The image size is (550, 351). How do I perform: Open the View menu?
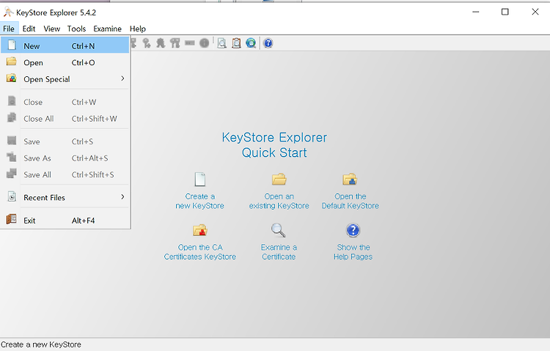[51, 29]
